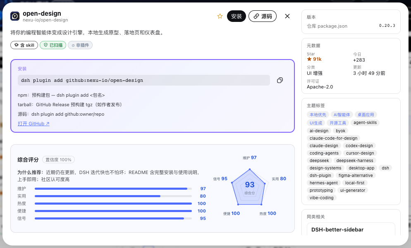The image size is (411, 248).
Task: Copy the dsh plugin add command
Action: click(280, 80)
